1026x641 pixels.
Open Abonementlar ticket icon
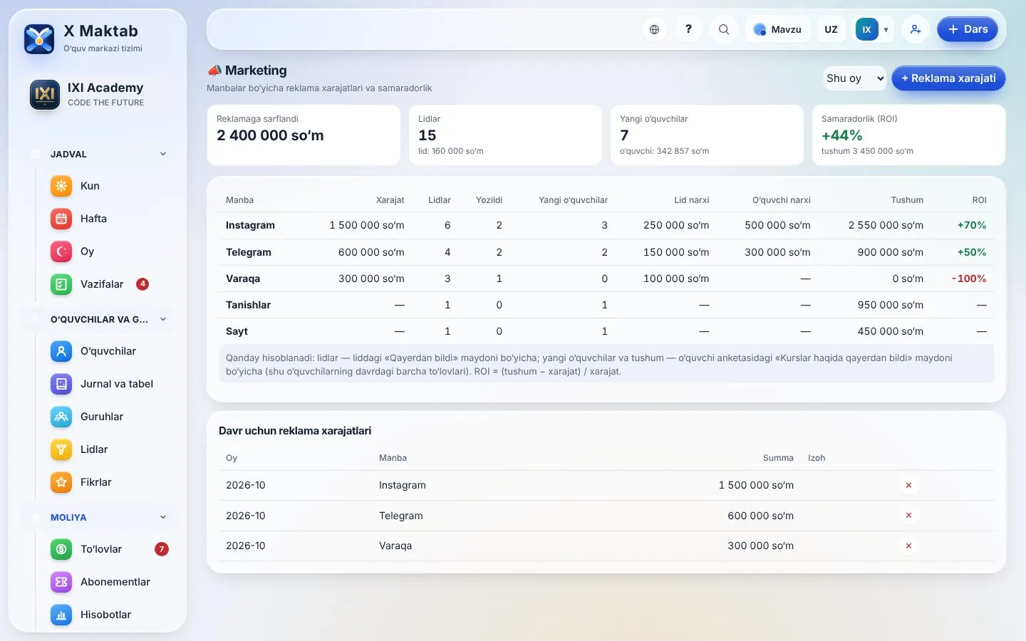61,582
